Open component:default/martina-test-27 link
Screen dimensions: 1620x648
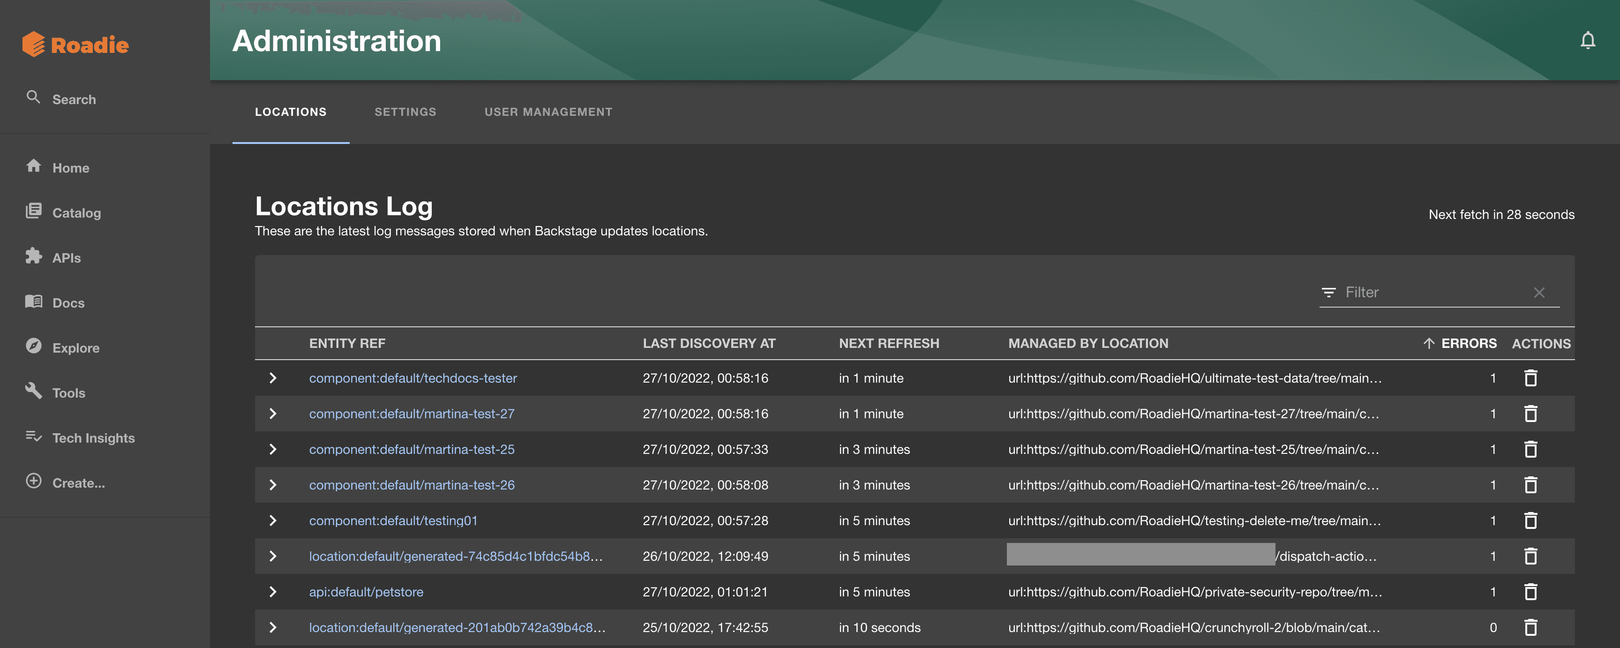[x=411, y=414]
